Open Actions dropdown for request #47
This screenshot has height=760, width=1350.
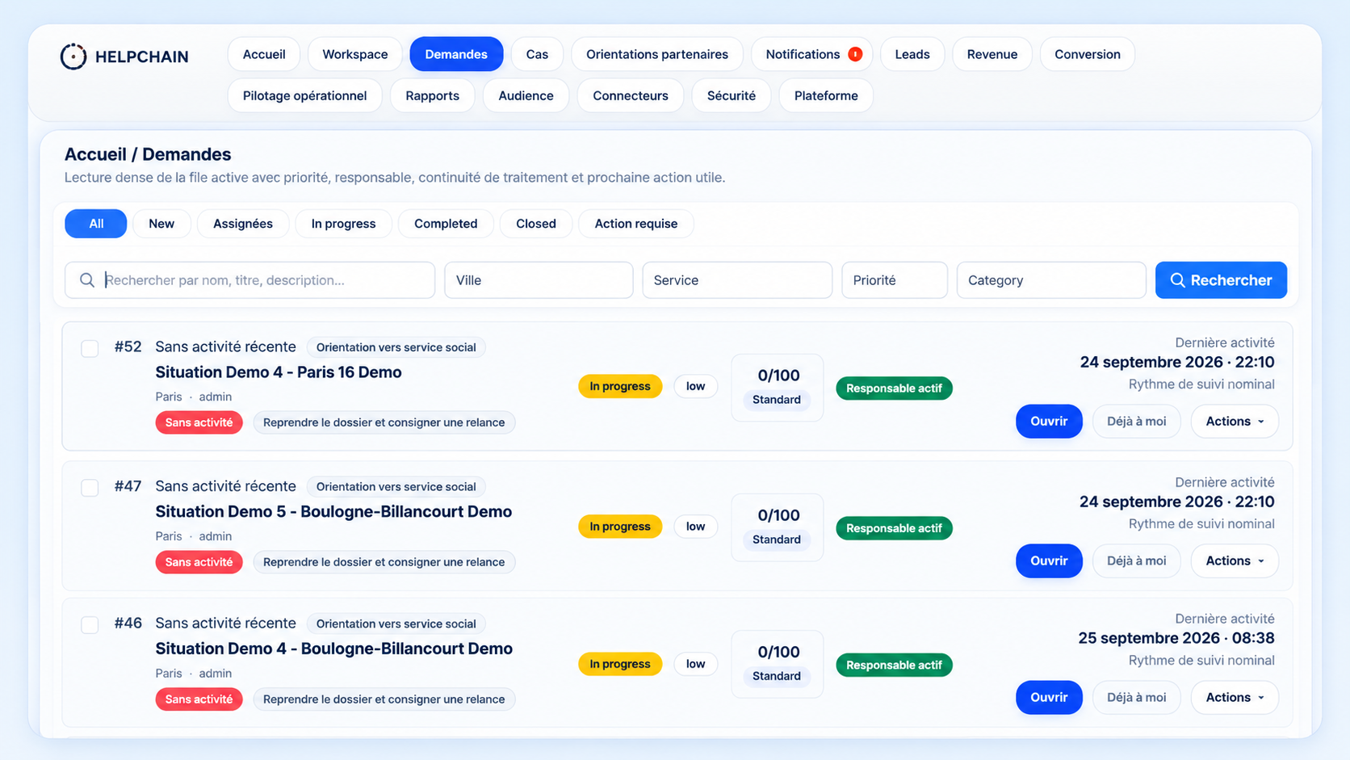[x=1235, y=561]
